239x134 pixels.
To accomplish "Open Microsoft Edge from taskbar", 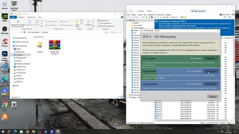I will coord(15,131).
